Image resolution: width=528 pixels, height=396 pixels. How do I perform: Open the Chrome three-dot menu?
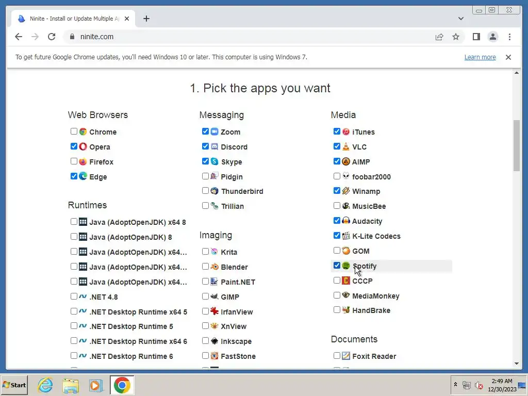point(509,37)
